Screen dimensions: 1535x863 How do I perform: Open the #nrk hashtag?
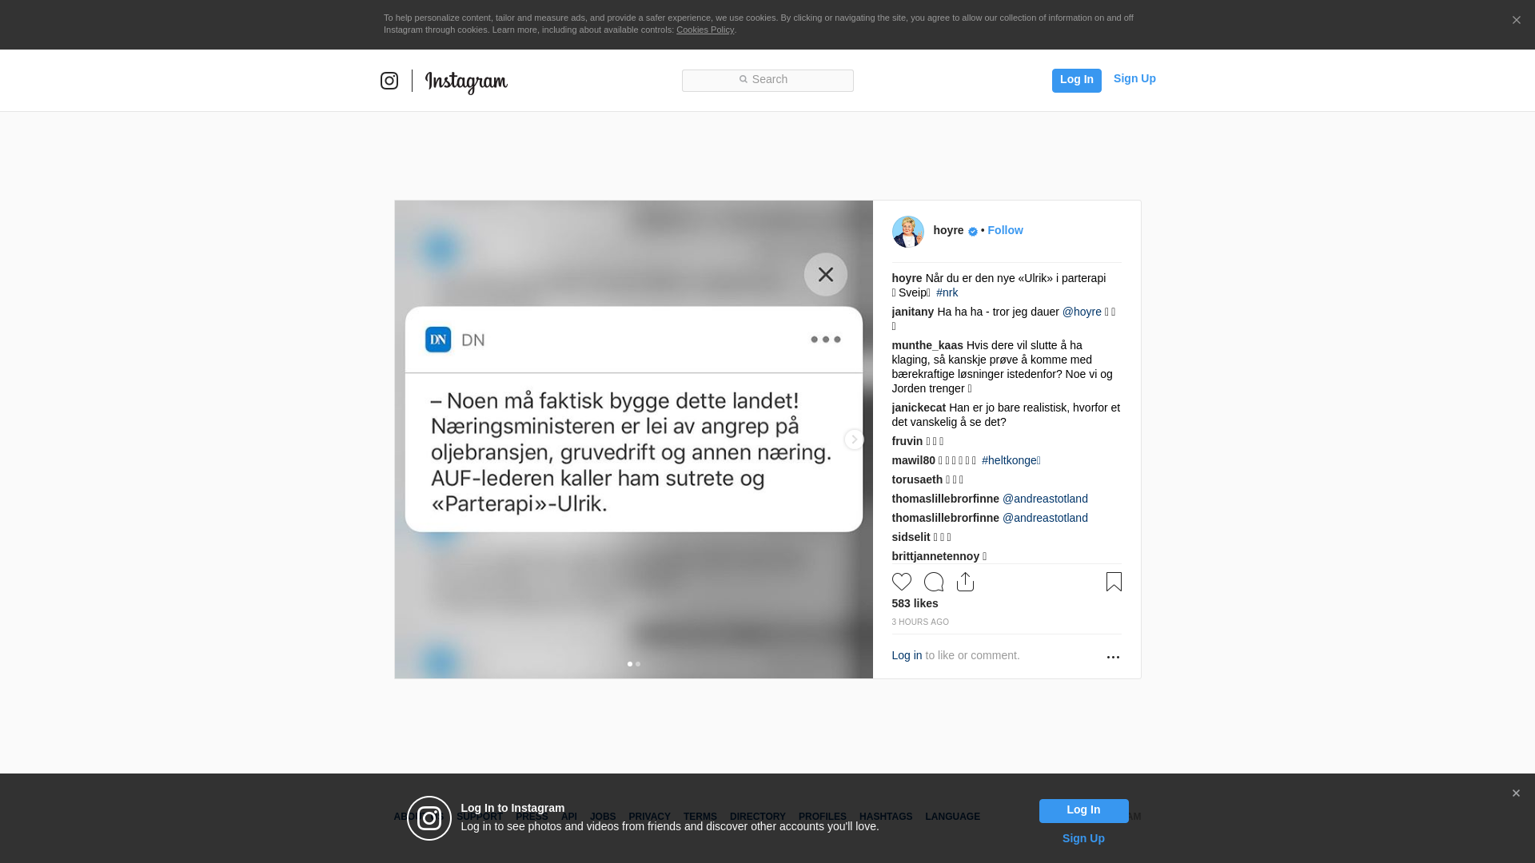(x=947, y=292)
